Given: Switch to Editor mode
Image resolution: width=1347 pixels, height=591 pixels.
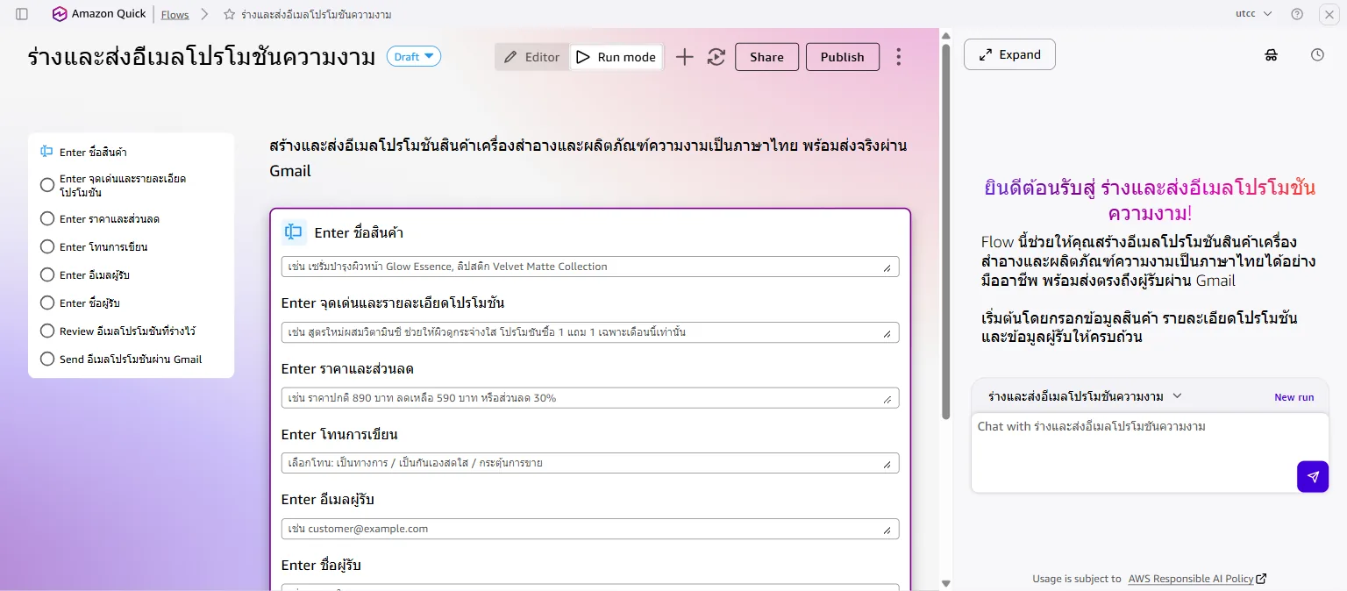Looking at the screenshot, I should tap(532, 57).
